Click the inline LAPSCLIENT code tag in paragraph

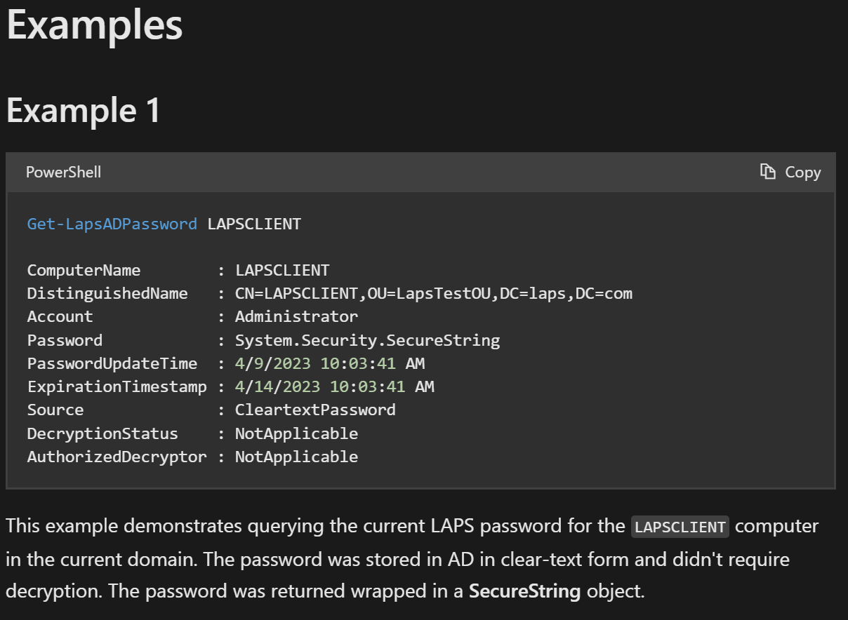(x=680, y=527)
